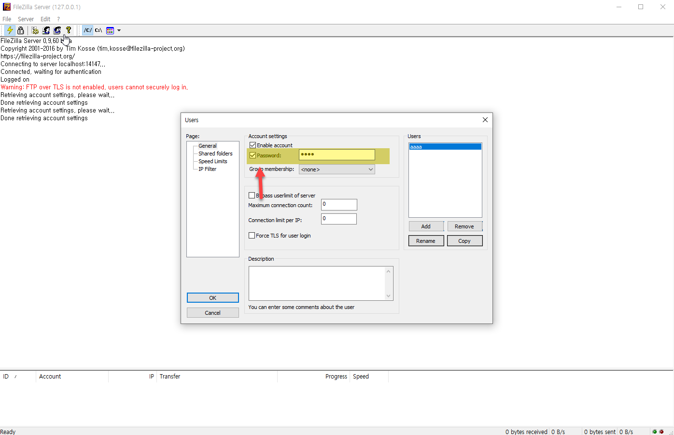Toggle Force TLS for user login
Screen dimensions: 674x435
pos(252,236)
